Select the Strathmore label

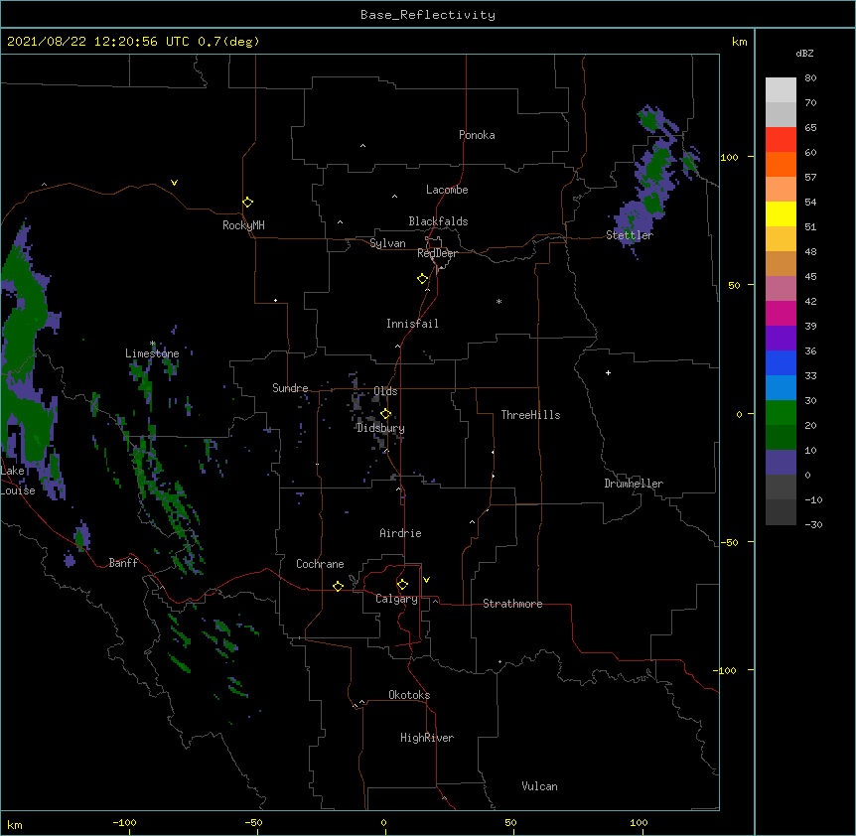click(512, 604)
